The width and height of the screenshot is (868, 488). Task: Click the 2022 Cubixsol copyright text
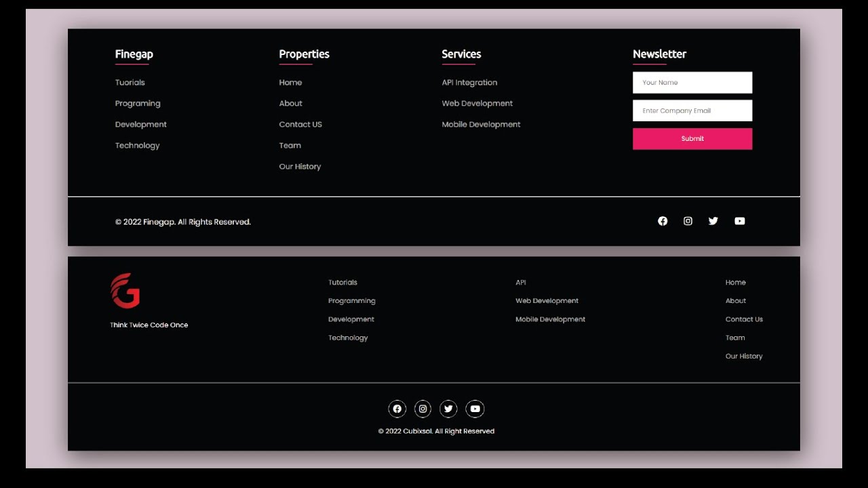tap(436, 431)
